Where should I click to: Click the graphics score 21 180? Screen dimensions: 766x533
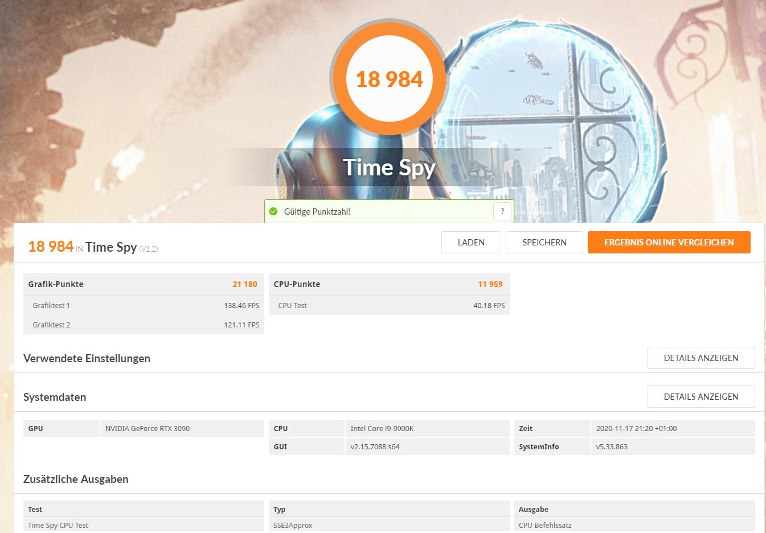(245, 284)
